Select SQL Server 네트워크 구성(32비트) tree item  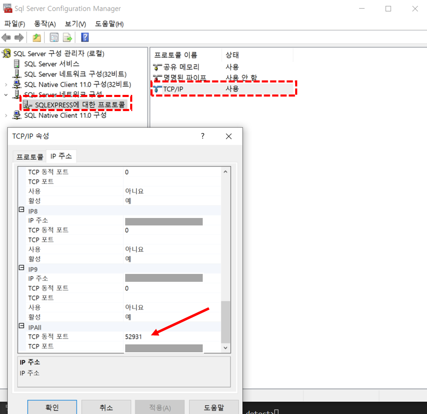75,74
